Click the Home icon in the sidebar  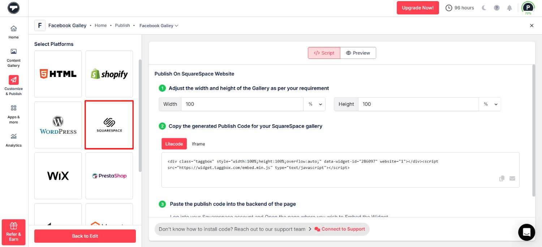(13, 31)
